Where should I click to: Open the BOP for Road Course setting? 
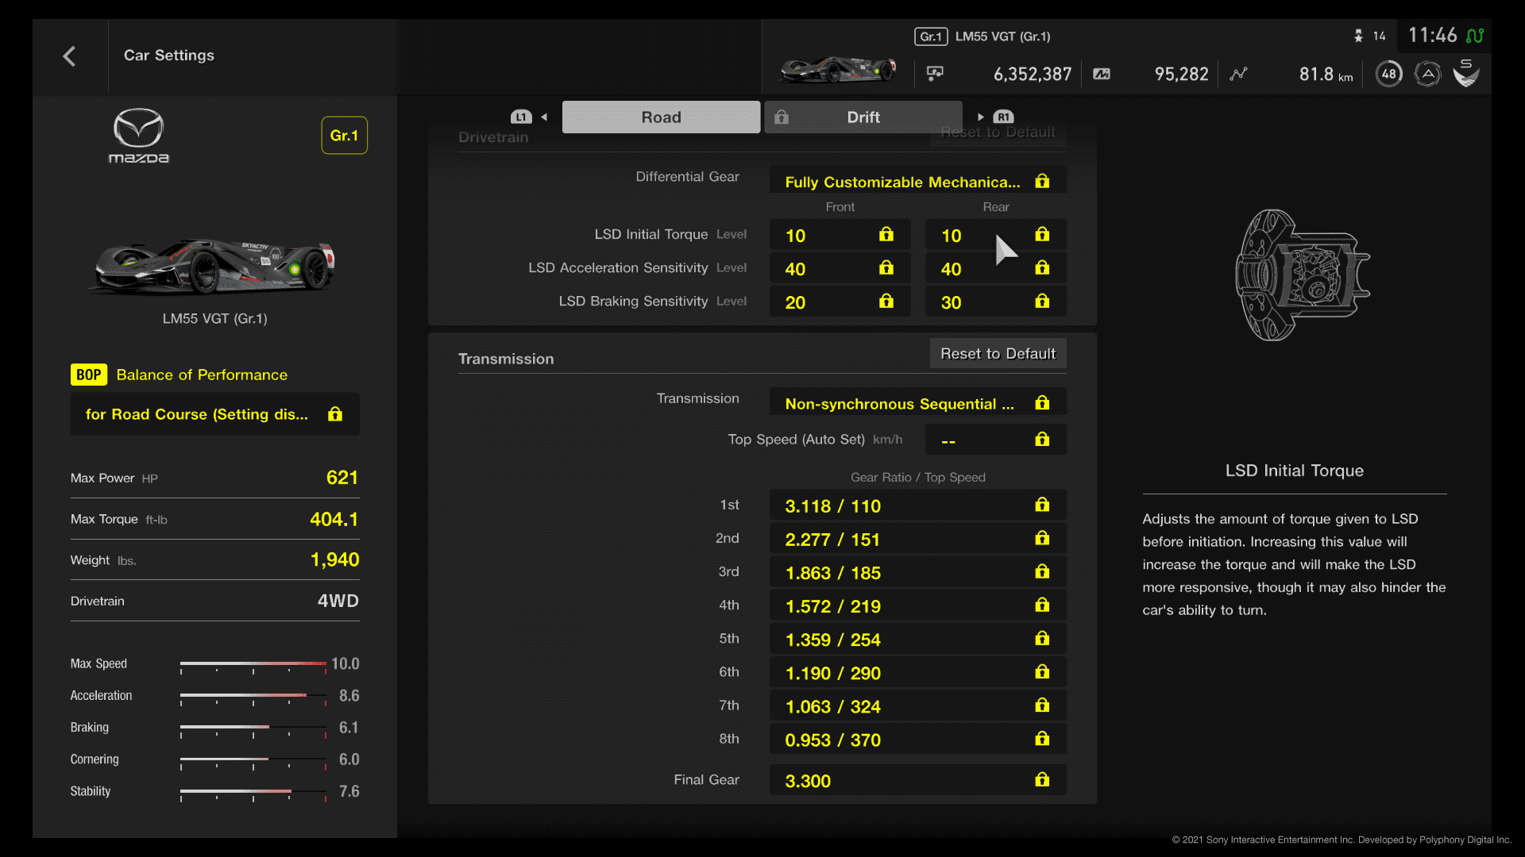point(214,414)
